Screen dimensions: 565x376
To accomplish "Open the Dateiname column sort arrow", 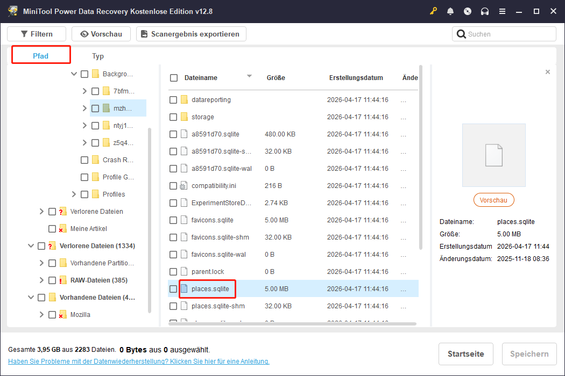I will tap(249, 76).
